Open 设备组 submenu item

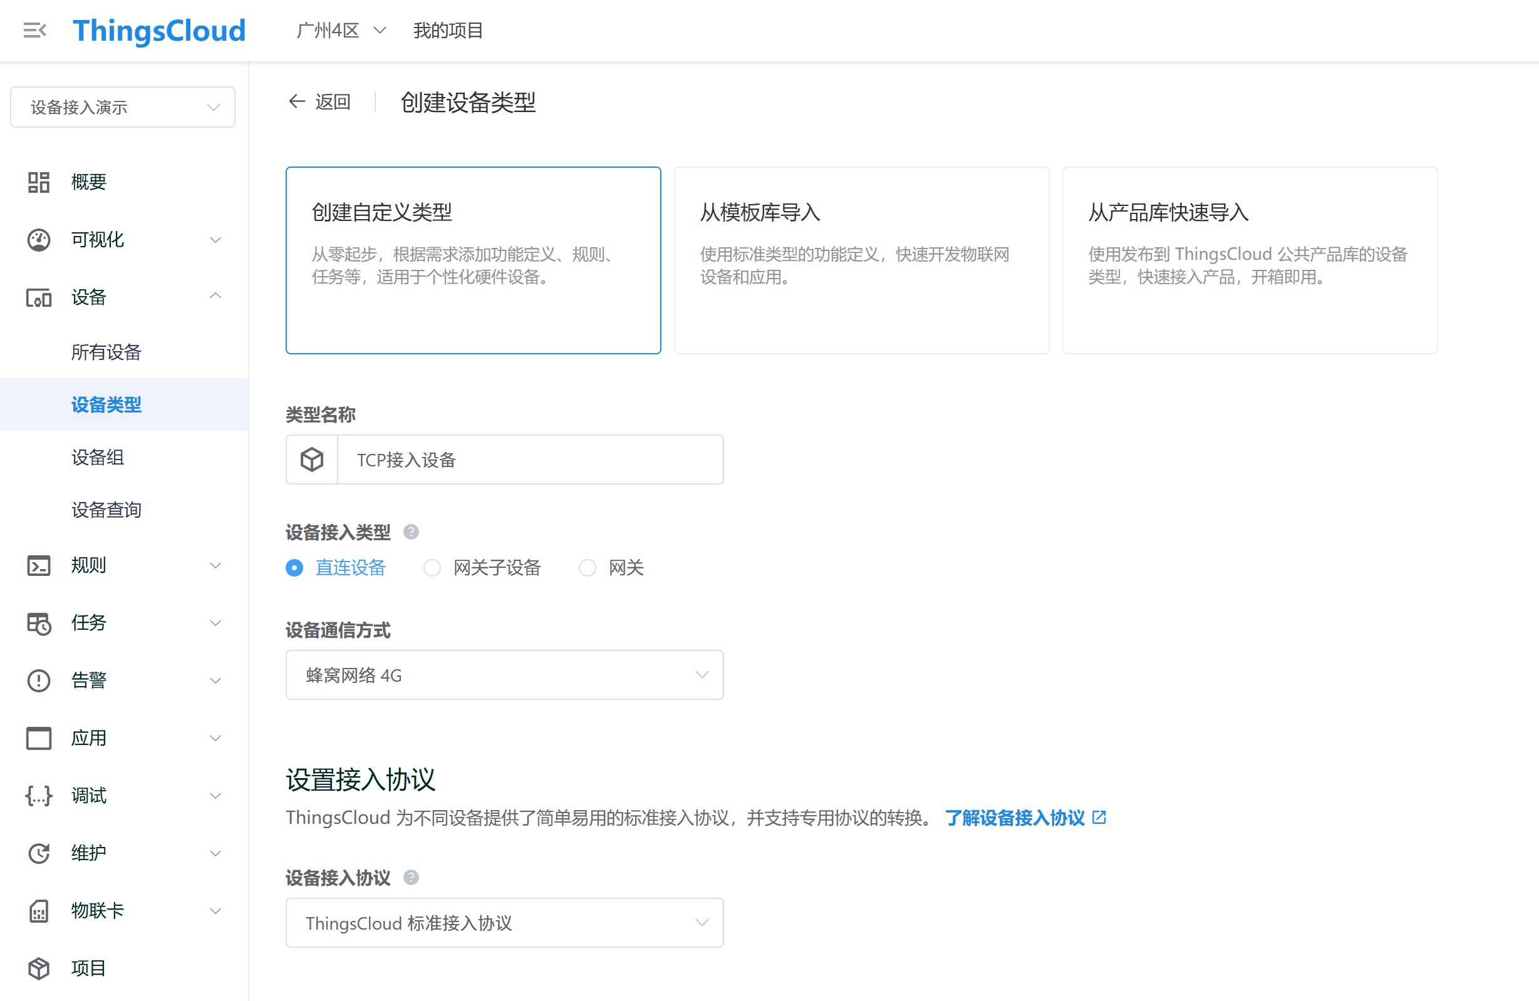point(98,457)
